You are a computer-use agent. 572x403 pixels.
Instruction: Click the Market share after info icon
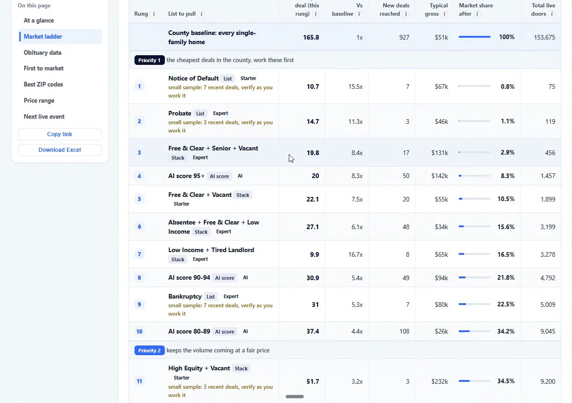click(x=478, y=14)
